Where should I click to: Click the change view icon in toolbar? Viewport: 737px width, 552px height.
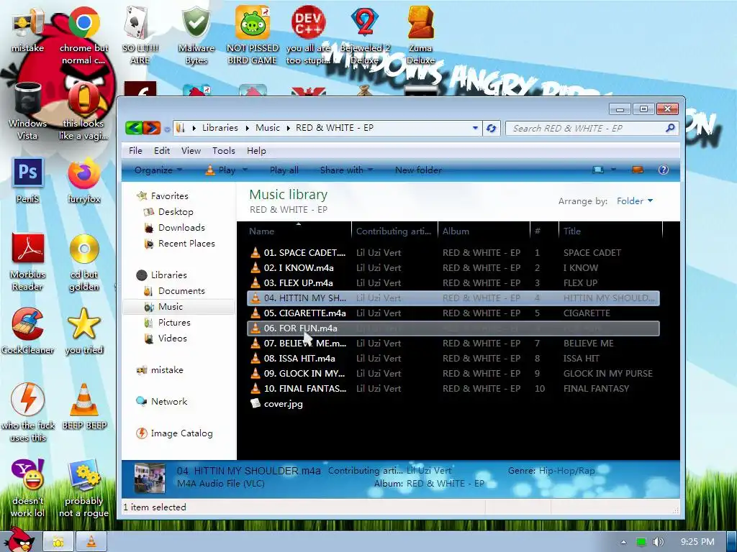click(598, 170)
